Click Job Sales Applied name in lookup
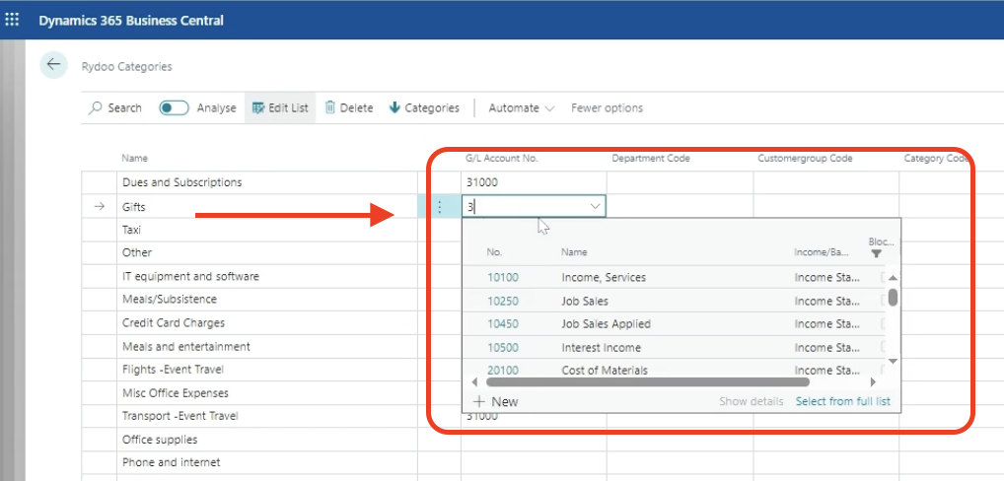 606,324
